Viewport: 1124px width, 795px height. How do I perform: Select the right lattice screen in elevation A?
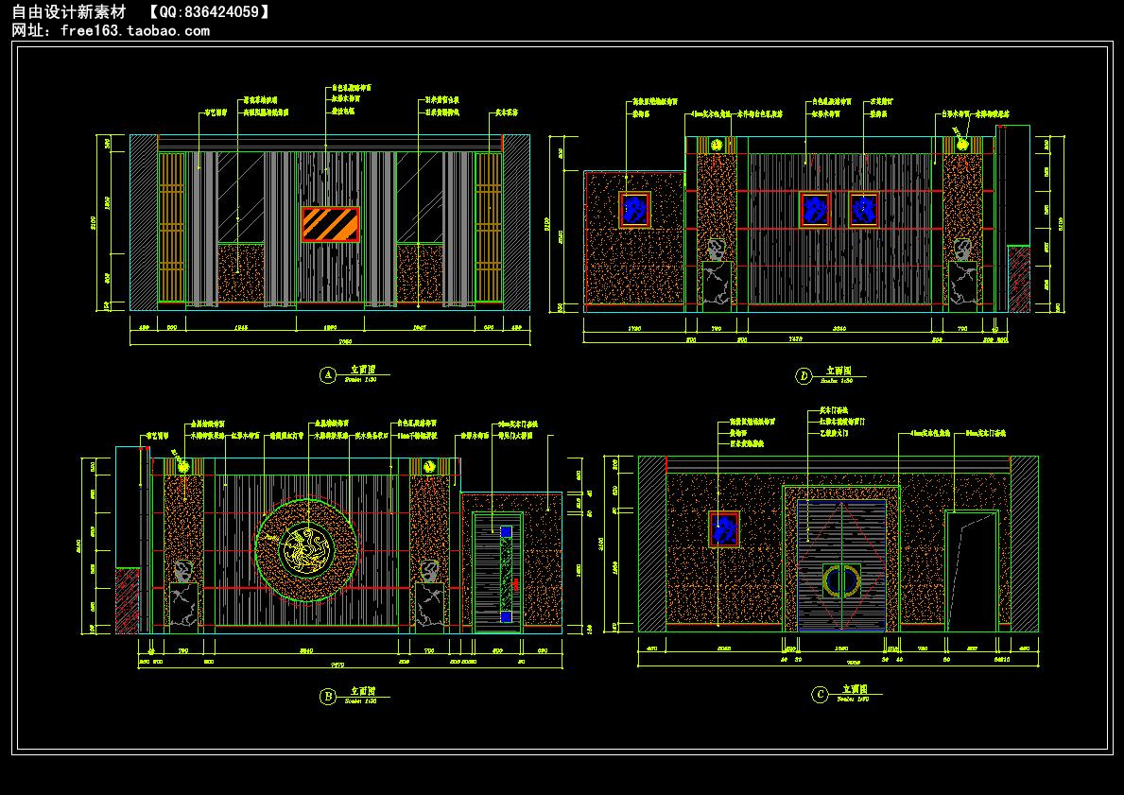click(x=489, y=227)
